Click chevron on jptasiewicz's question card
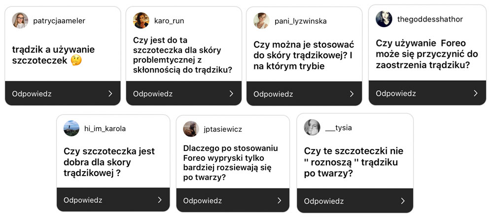This screenshot has width=493, height=219. point(279,201)
